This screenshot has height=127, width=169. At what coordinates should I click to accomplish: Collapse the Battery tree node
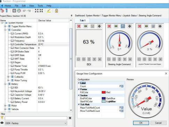(x=5, y=84)
